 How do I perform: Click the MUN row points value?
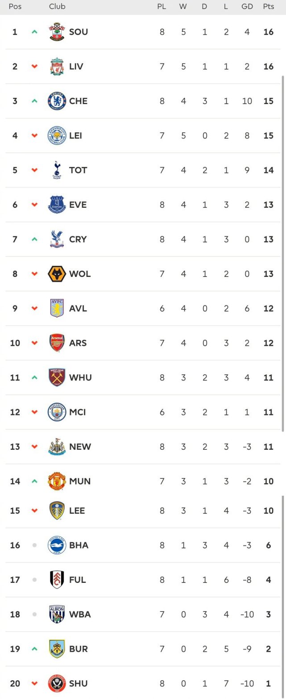[x=268, y=481]
